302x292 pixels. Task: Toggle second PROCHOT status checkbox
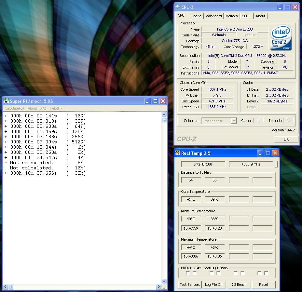coord(212,273)
